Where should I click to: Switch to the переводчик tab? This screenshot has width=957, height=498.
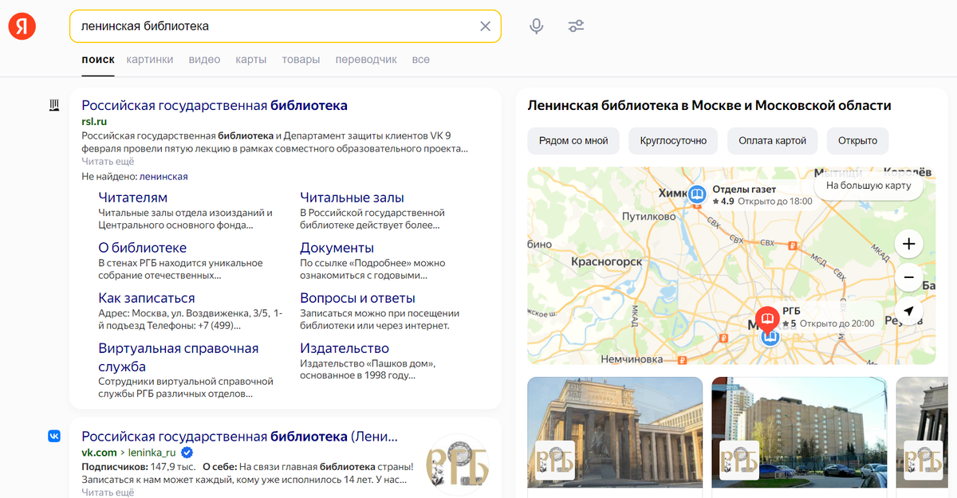366,60
